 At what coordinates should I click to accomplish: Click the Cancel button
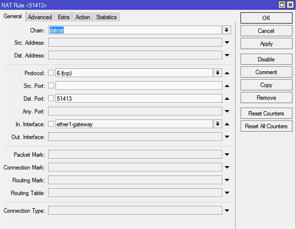tap(267, 31)
